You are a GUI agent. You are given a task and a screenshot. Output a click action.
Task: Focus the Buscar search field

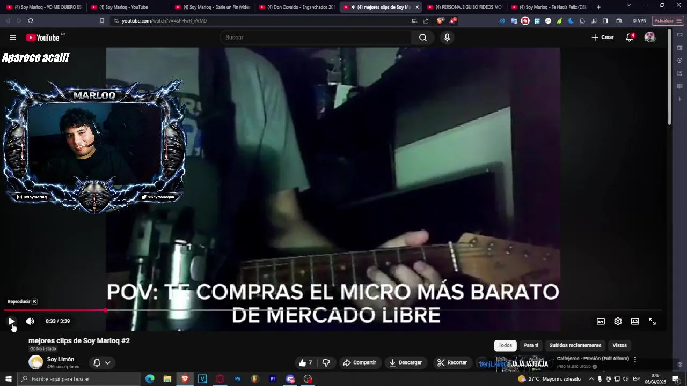click(316, 38)
